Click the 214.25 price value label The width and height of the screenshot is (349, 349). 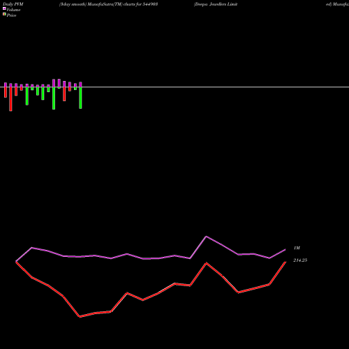[x=300, y=260]
